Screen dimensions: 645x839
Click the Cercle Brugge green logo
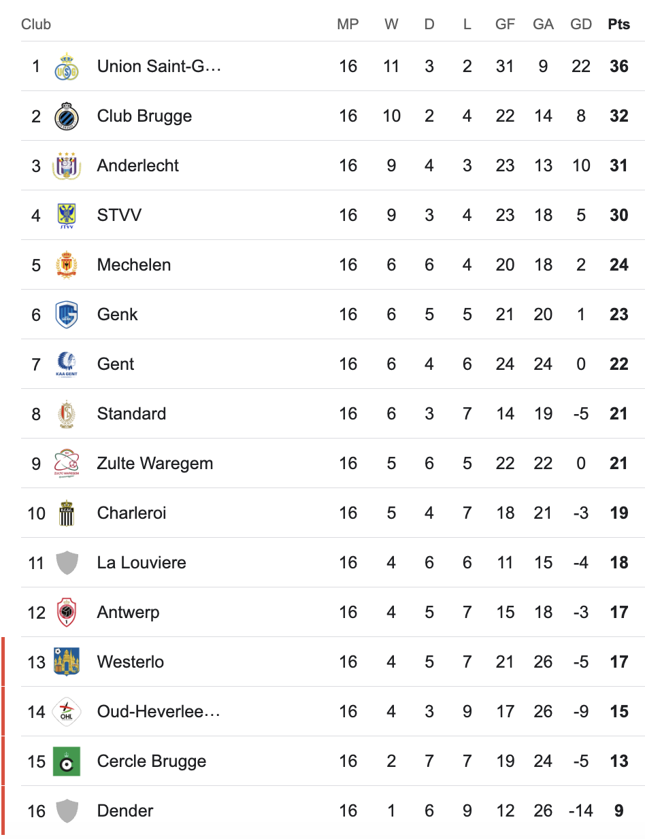pyautogui.click(x=67, y=761)
